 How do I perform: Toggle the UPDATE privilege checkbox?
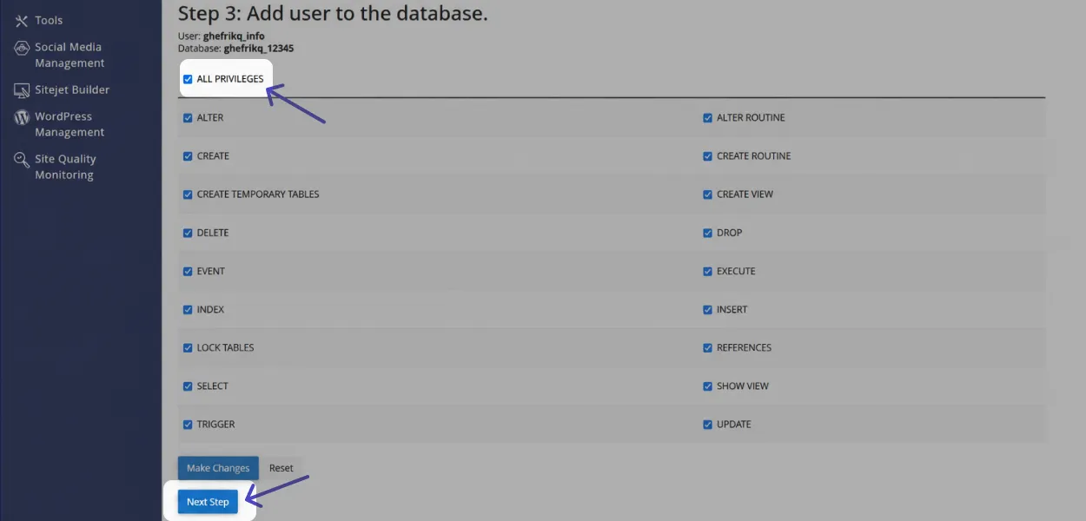pos(707,425)
